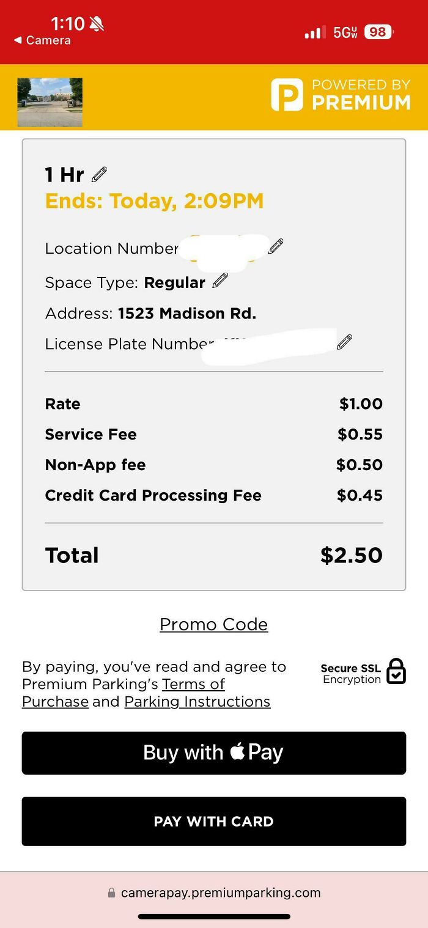The width and height of the screenshot is (428, 928).
Task: Return to the Camera app
Action: click(x=43, y=40)
